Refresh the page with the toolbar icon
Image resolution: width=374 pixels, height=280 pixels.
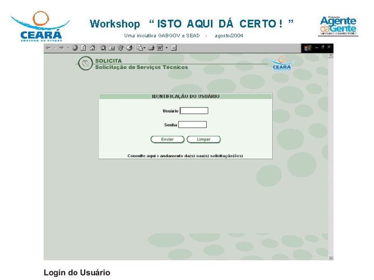pos(83,48)
